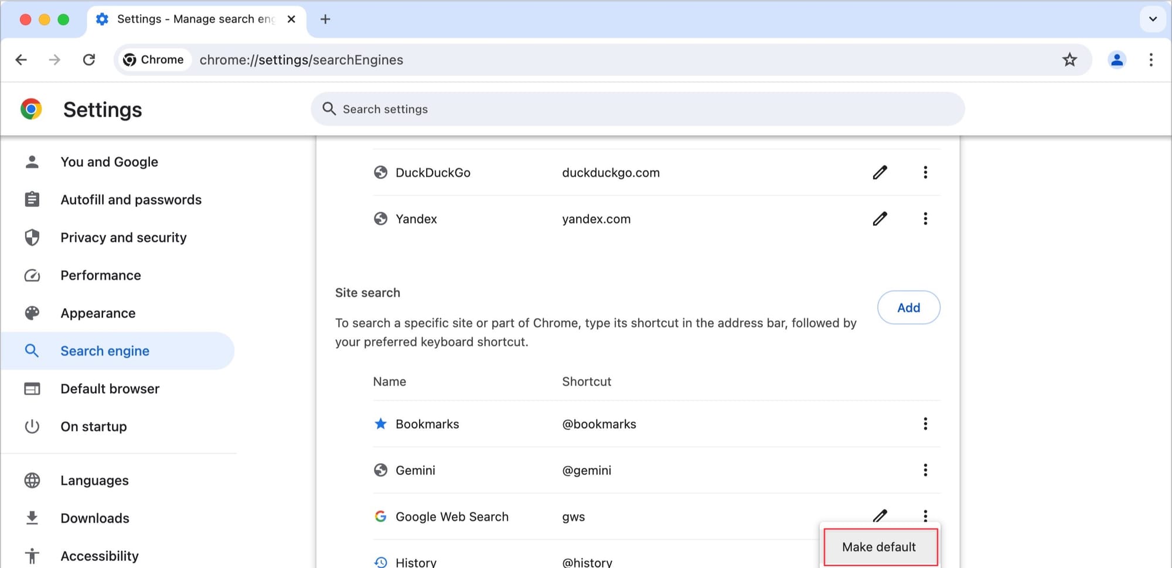Edit the DuckDuckGo search engine
Viewport: 1172px width, 568px height.
click(x=880, y=172)
